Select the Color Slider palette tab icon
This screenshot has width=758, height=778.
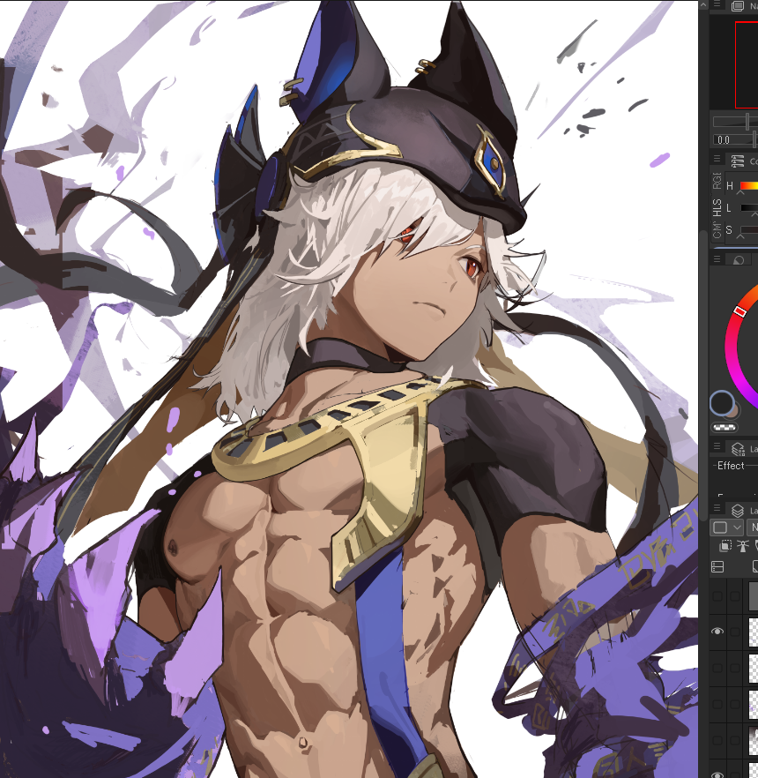[738, 161]
